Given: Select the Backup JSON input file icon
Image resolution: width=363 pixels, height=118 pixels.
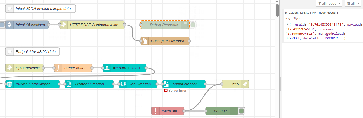Looking at the screenshot, I should (145, 41).
